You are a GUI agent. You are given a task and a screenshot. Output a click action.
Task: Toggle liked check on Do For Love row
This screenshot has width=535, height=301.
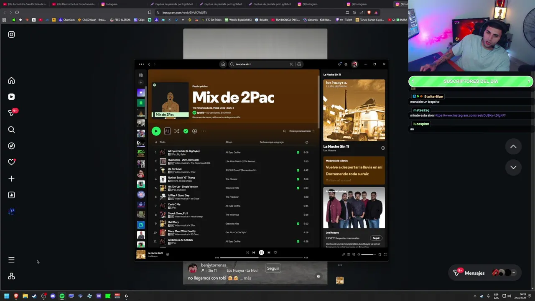click(298, 171)
